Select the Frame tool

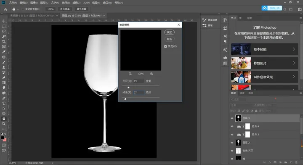click(x=4, y=47)
